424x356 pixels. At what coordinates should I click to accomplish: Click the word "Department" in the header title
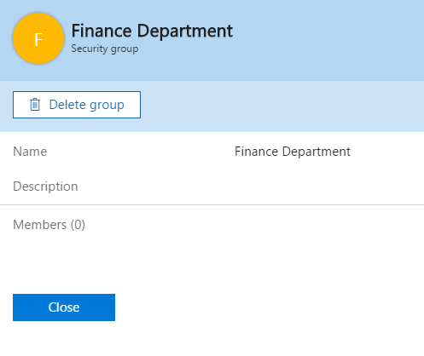[185, 31]
